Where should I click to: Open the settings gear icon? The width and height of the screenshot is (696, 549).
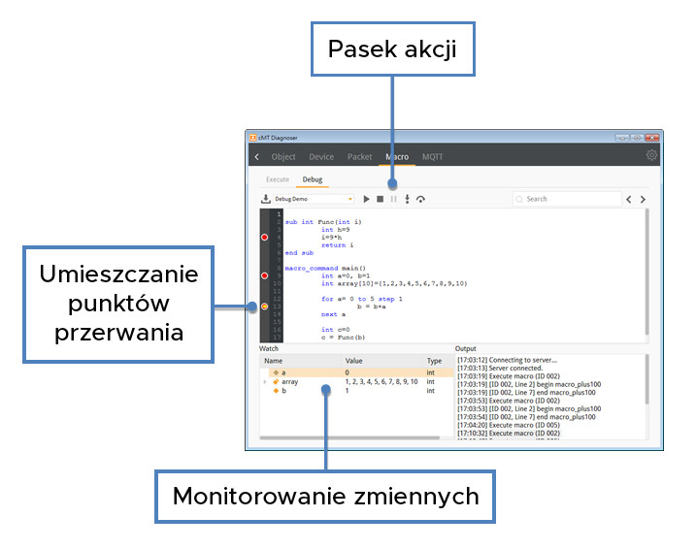(x=651, y=155)
